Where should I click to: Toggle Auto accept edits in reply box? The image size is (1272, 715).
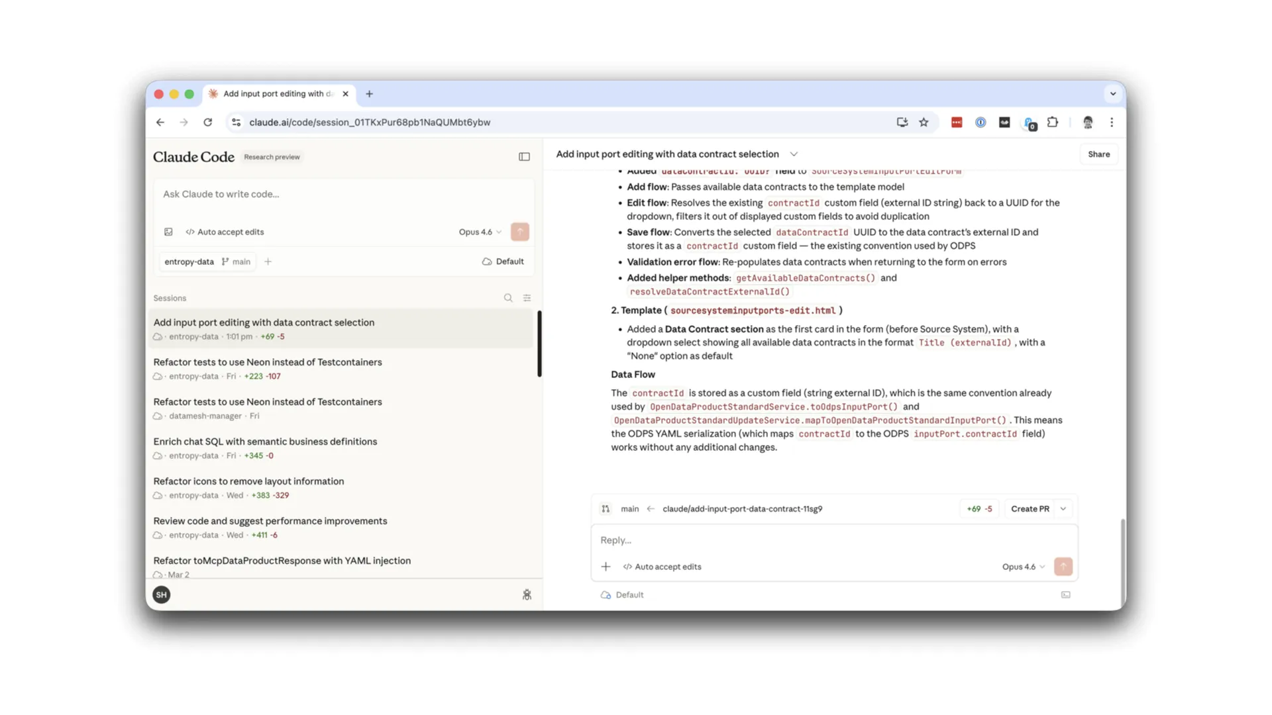tap(662, 567)
